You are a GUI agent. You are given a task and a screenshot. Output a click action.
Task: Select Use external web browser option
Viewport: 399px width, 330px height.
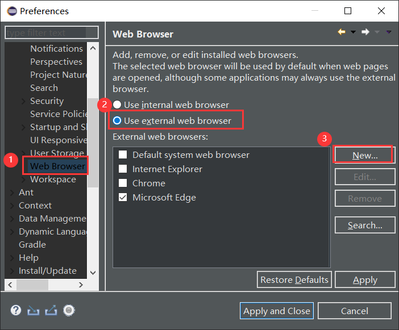[118, 120]
